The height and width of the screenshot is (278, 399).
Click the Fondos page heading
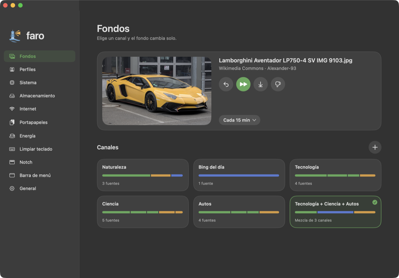pyautogui.click(x=113, y=29)
